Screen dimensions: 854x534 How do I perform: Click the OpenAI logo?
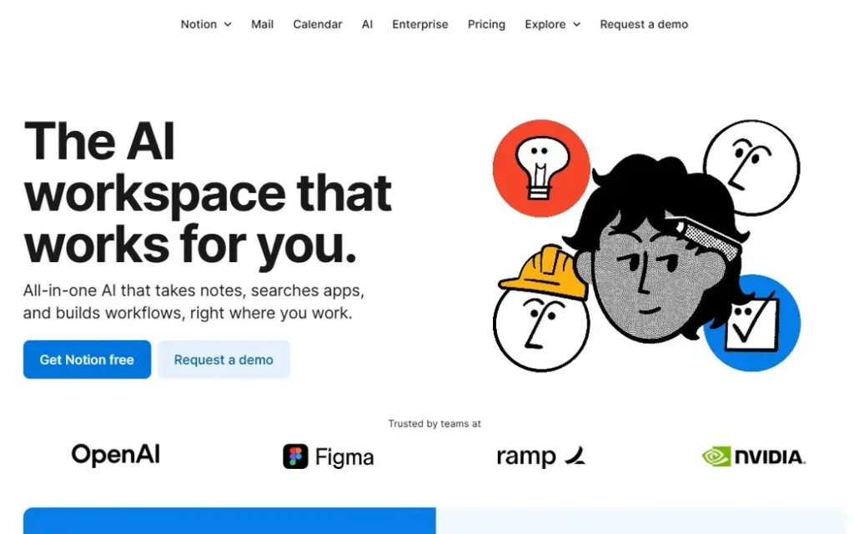(x=115, y=455)
